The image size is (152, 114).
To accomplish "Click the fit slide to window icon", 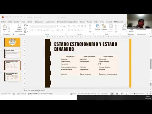I will coord(151,94).
